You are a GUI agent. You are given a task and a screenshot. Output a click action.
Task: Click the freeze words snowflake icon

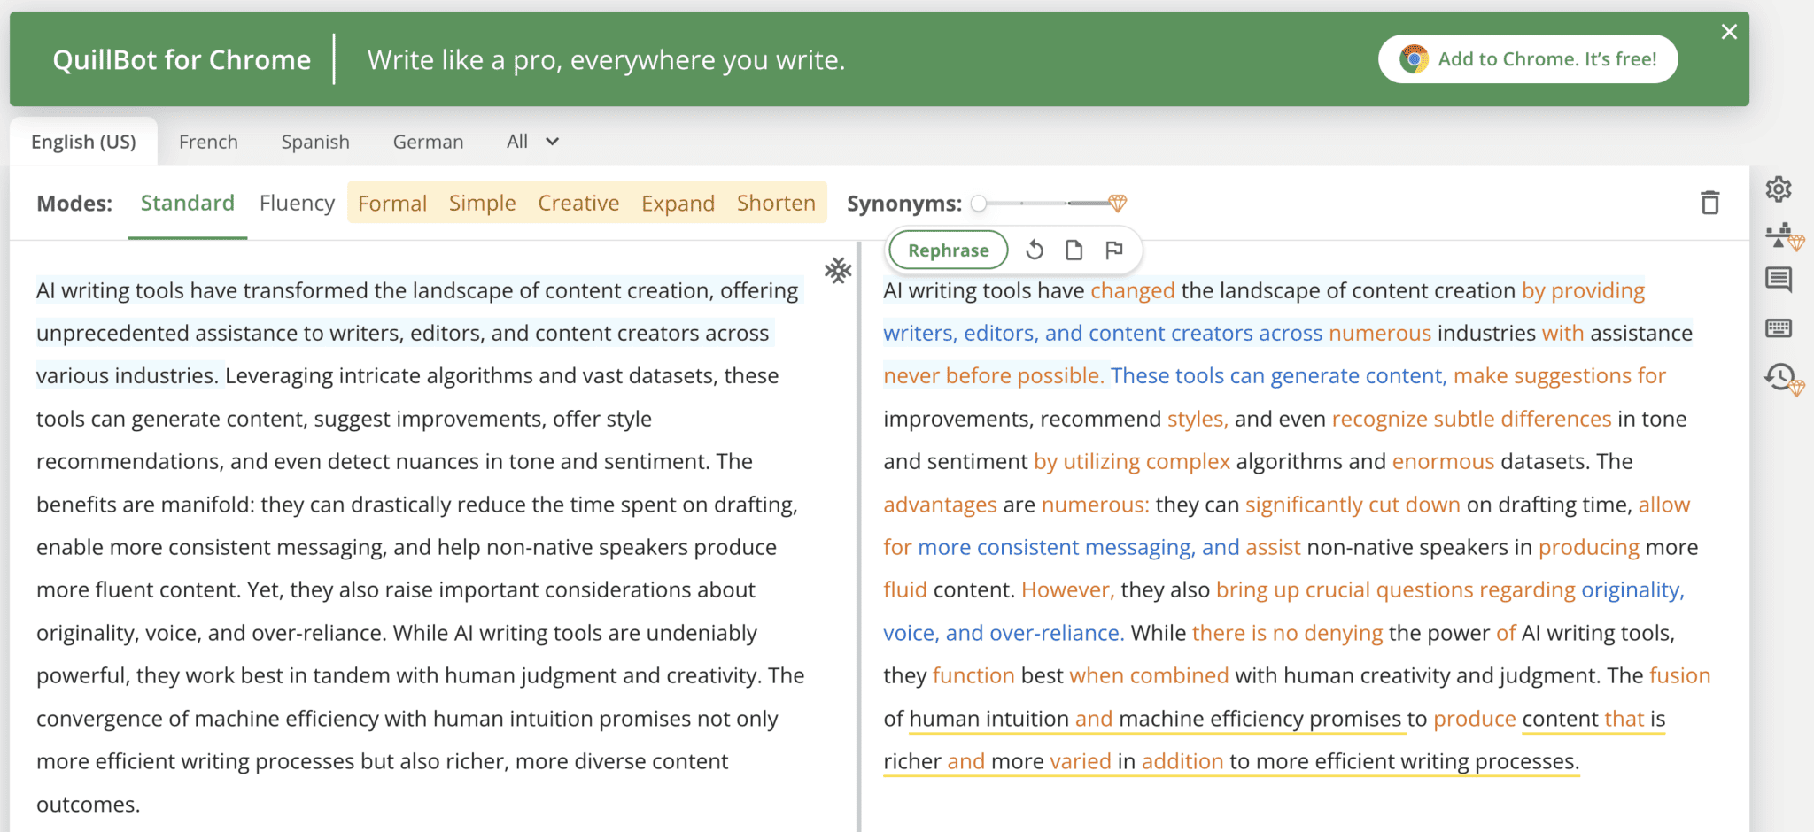838,270
